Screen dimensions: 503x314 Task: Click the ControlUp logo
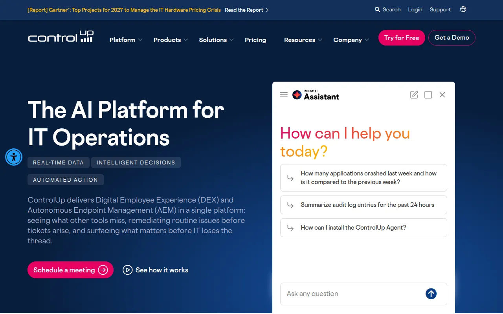coord(61,37)
